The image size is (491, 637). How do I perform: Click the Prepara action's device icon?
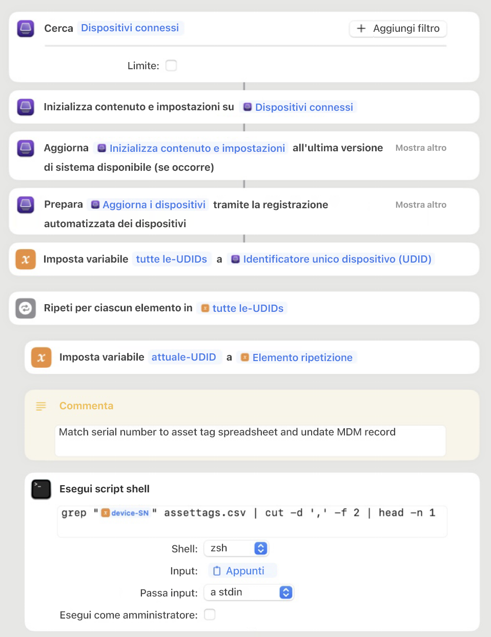[25, 204]
